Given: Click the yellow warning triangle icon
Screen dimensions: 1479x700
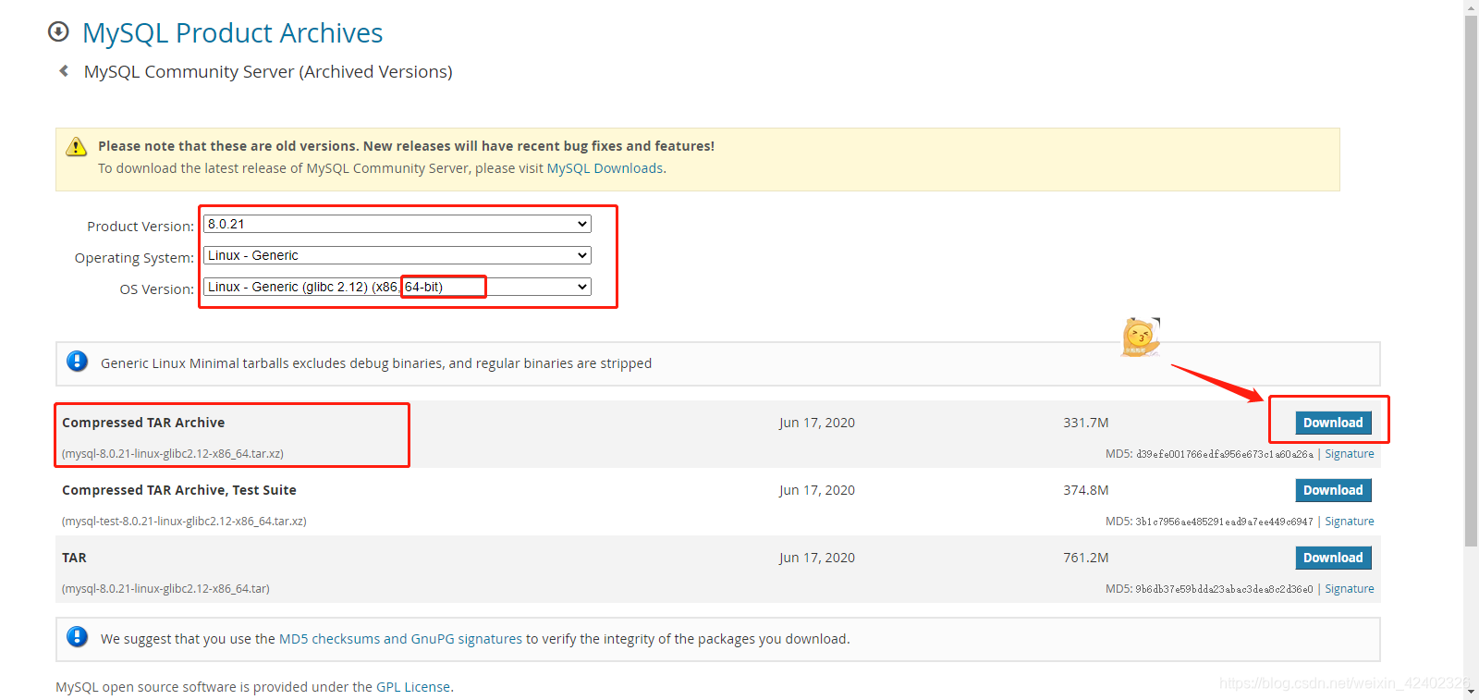Looking at the screenshot, I should tap(77, 146).
